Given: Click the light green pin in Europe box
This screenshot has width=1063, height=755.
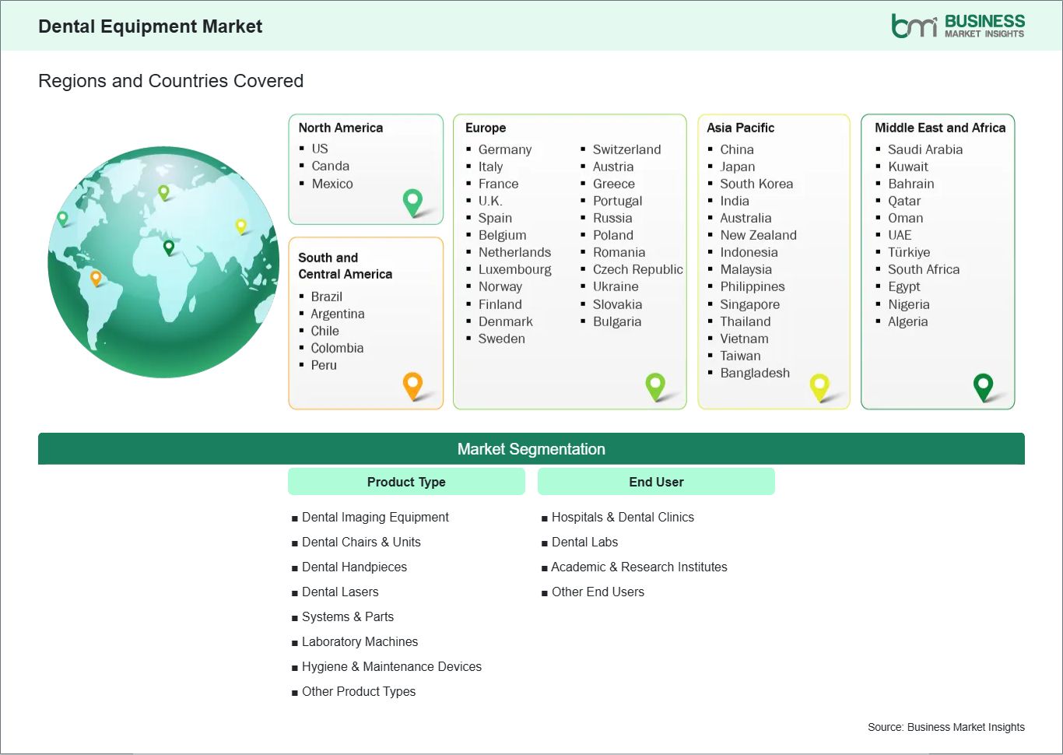Looking at the screenshot, I should point(655,385).
